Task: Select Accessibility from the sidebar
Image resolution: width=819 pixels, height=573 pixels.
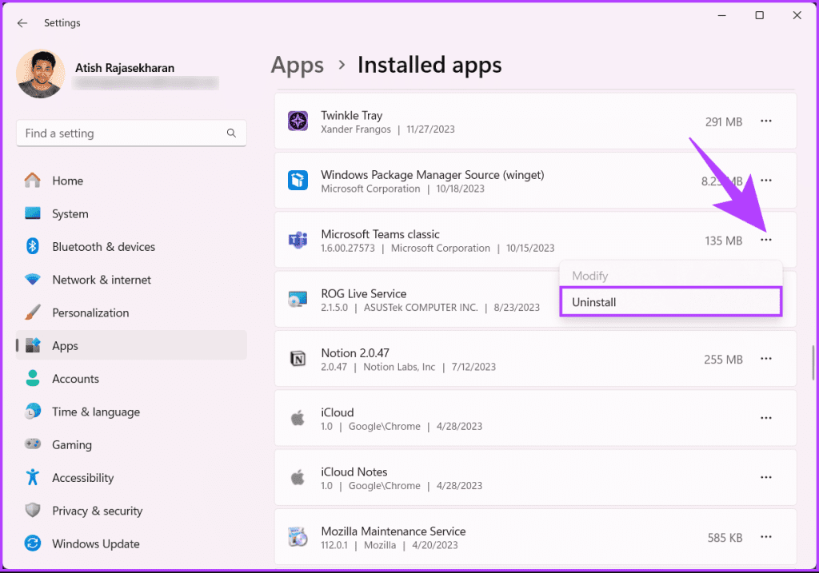Action: (x=84, y=477)
